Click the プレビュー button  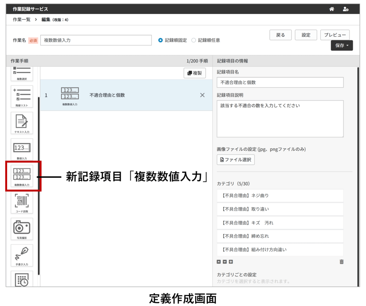pyautogui.click(x=335, y=35)
